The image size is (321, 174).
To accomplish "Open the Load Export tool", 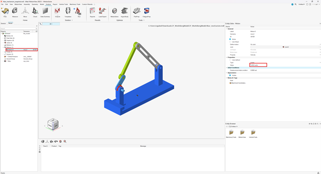I will coord(102,11).
